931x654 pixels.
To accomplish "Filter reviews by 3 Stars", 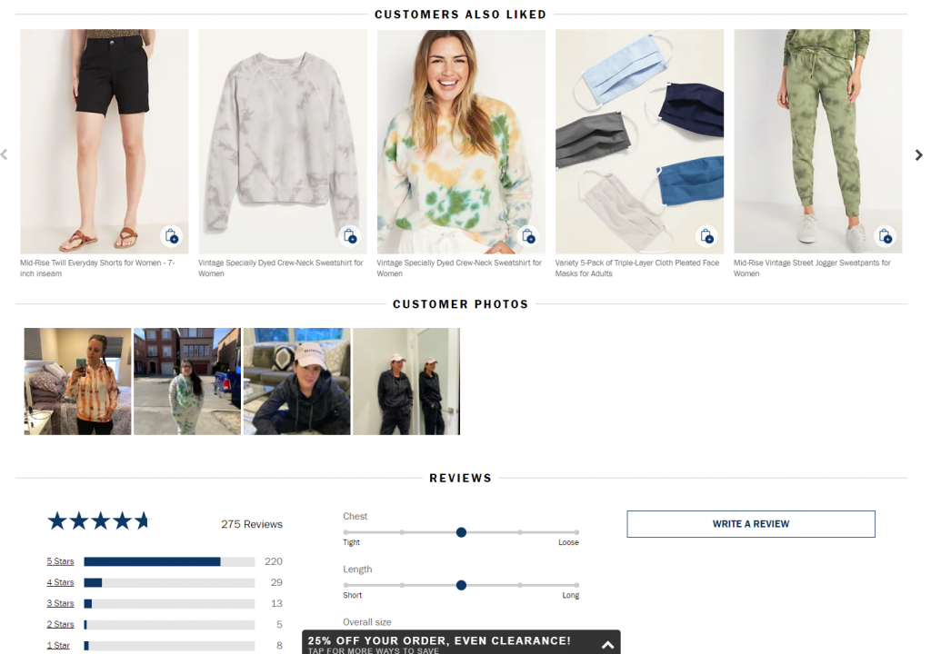I will (x=61, y=603).
